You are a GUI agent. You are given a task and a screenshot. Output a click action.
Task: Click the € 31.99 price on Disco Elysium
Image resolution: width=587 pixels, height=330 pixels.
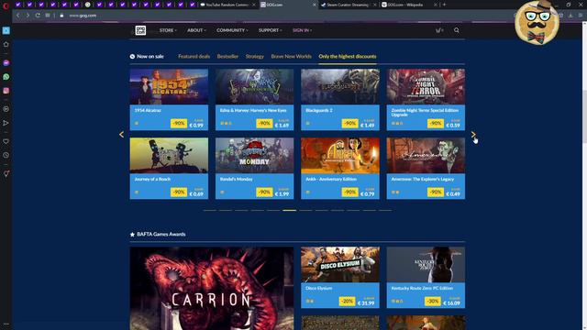pos(366,303)
